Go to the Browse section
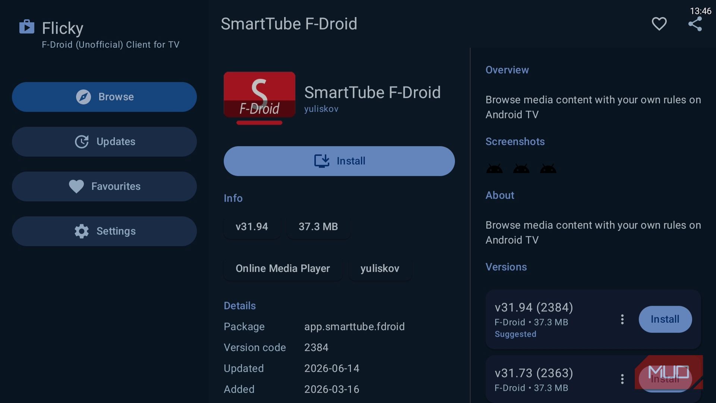Screen dimensions: 716x403 (x=104, y=97)
